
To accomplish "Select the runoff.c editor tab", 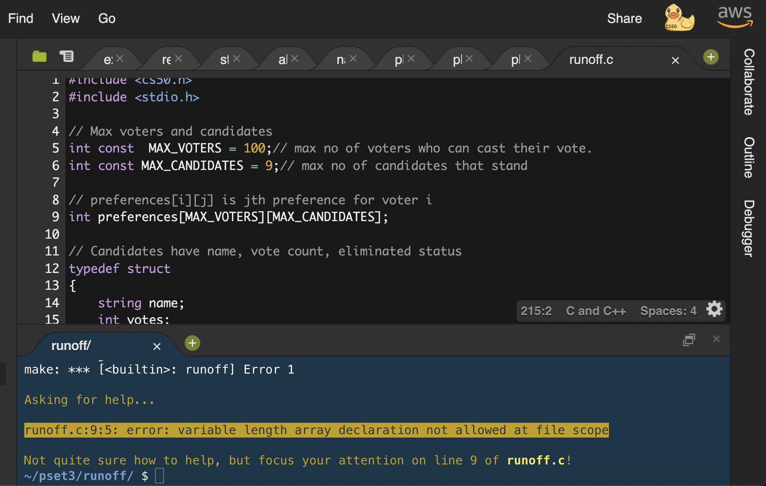I will 591,60.
